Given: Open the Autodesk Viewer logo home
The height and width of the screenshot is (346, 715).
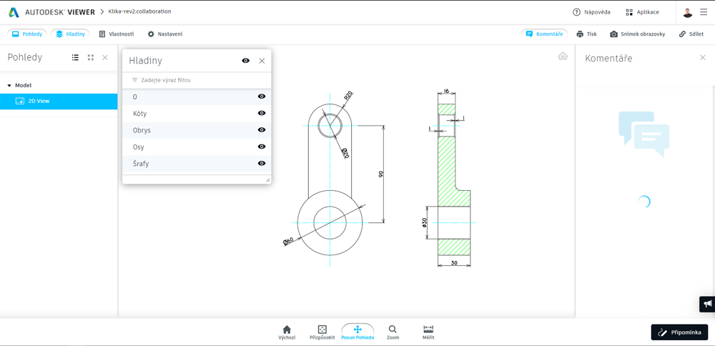Looking at the screenshot, I should tap(51, 12).
